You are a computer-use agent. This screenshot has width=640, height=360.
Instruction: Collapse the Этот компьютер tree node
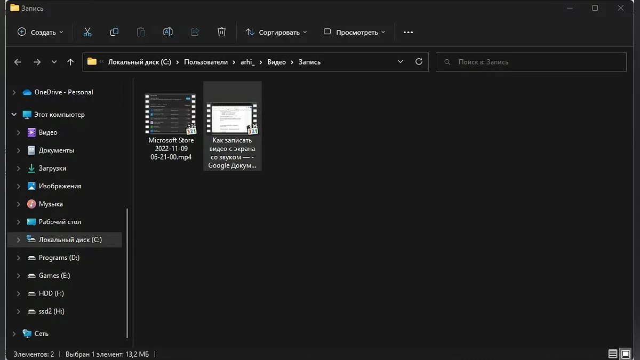tap(14, 115)
